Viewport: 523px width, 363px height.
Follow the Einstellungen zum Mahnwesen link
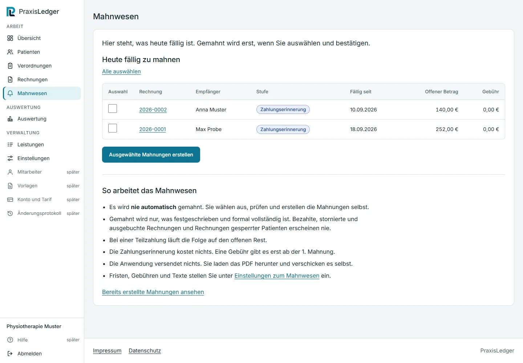point(277,276)
